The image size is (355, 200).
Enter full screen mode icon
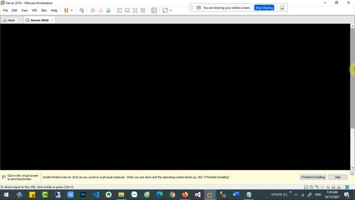(135, 11)
